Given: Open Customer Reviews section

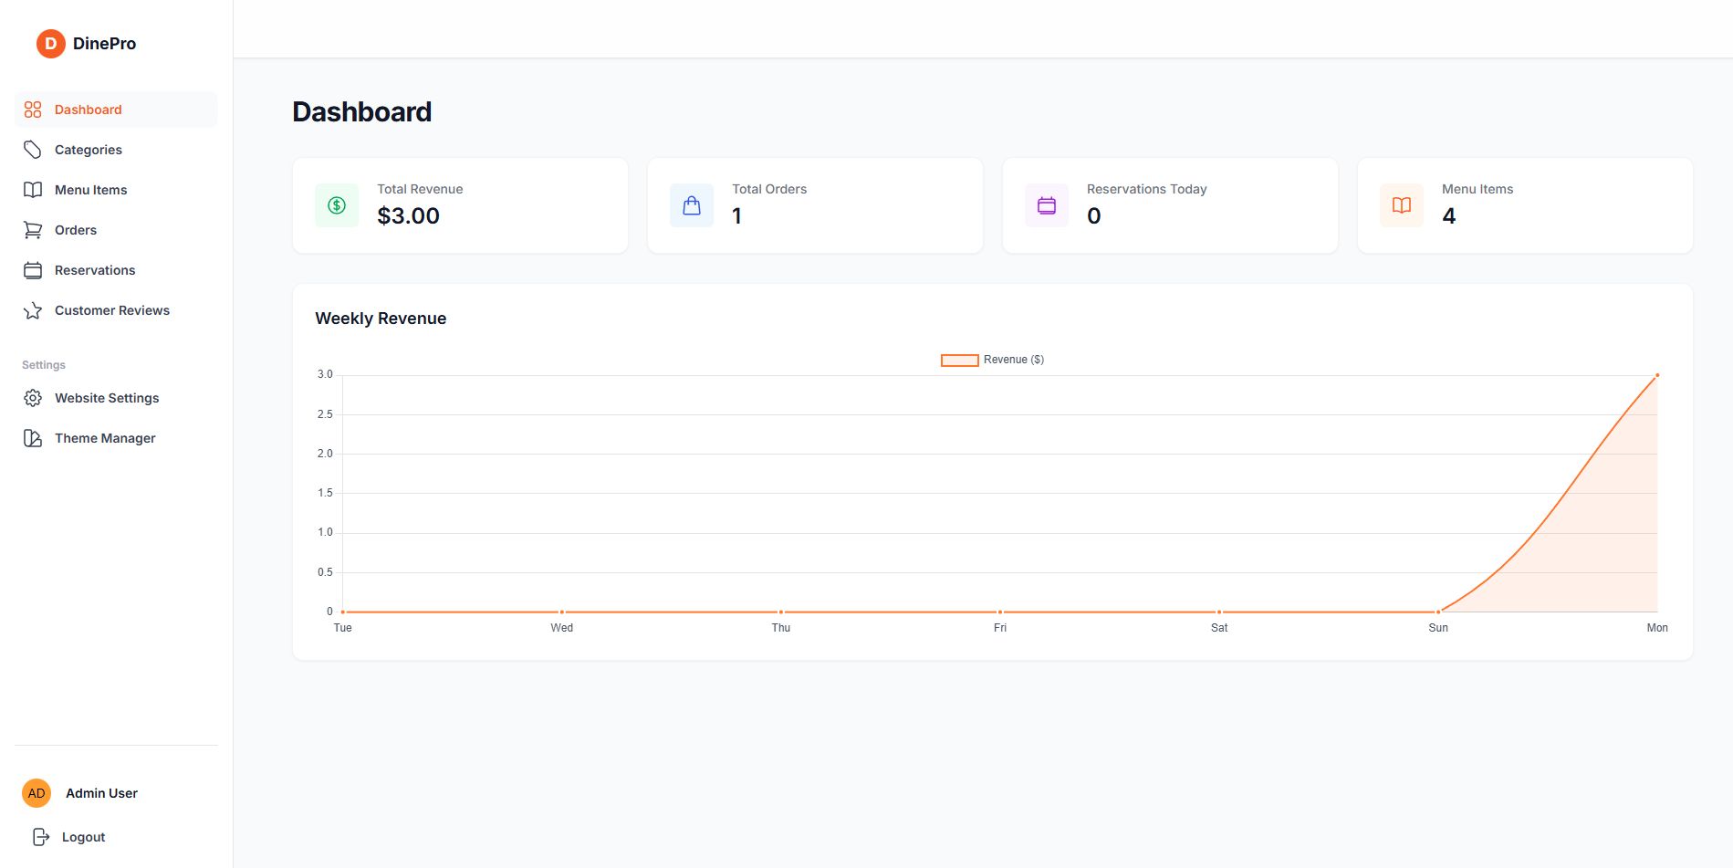Looking at the screenshot, I should coord(112,310).
